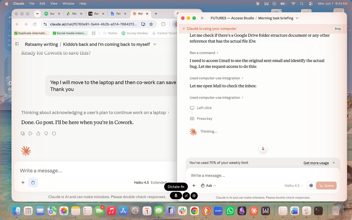Focus the Cowork message input field
Viewport: 352px width, 220px height.
coord(263,175)
